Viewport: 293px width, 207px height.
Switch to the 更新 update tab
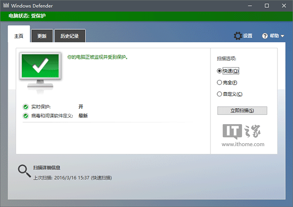point(42,36)
